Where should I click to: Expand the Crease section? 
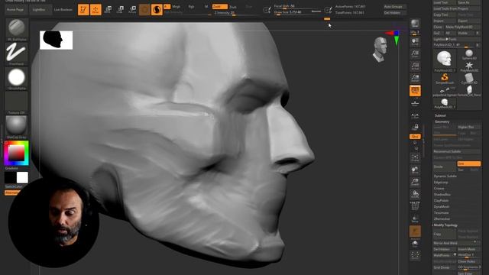439,189
